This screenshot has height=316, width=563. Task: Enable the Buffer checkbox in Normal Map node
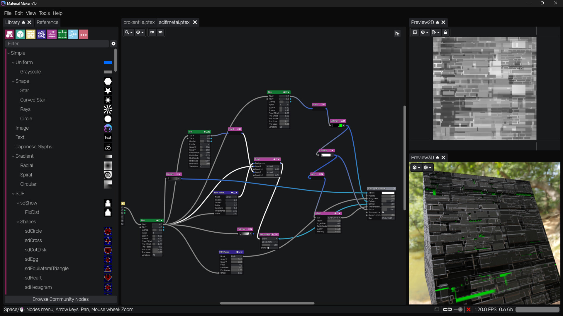268,248
